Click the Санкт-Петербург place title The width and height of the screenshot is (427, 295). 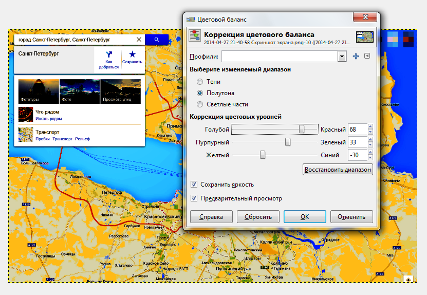[39, 53]
